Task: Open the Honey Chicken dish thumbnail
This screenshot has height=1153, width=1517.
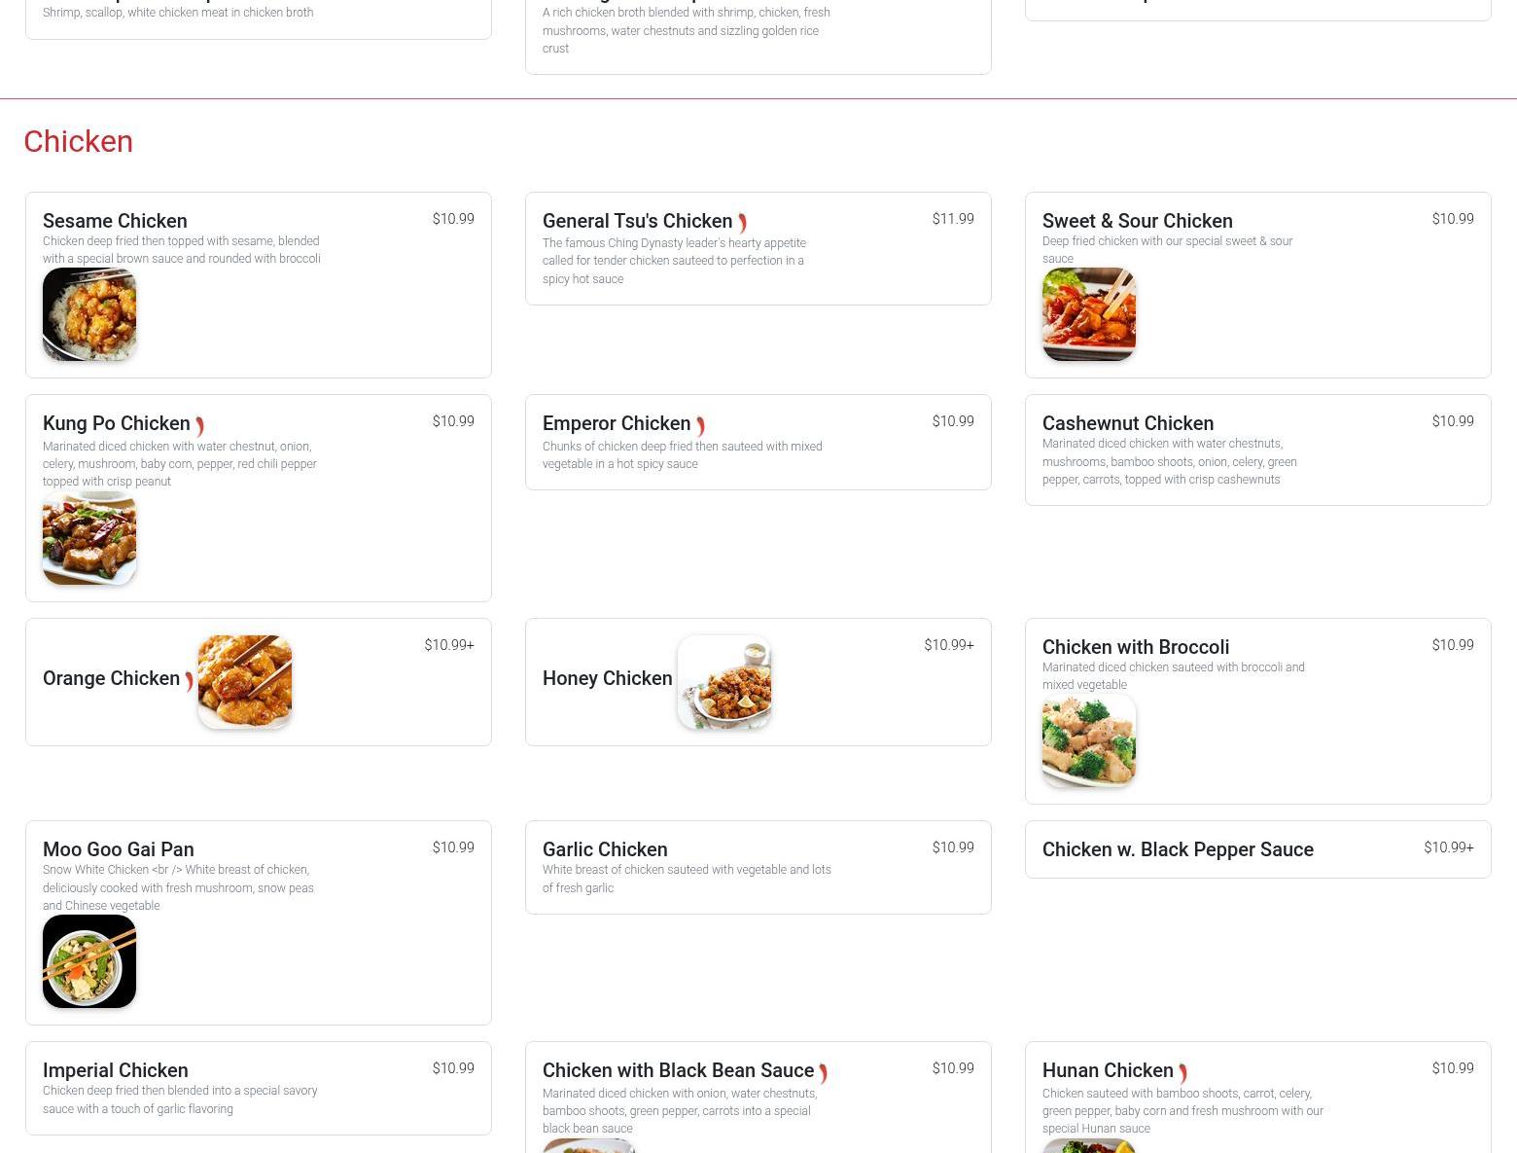Action: pos(724,682)
